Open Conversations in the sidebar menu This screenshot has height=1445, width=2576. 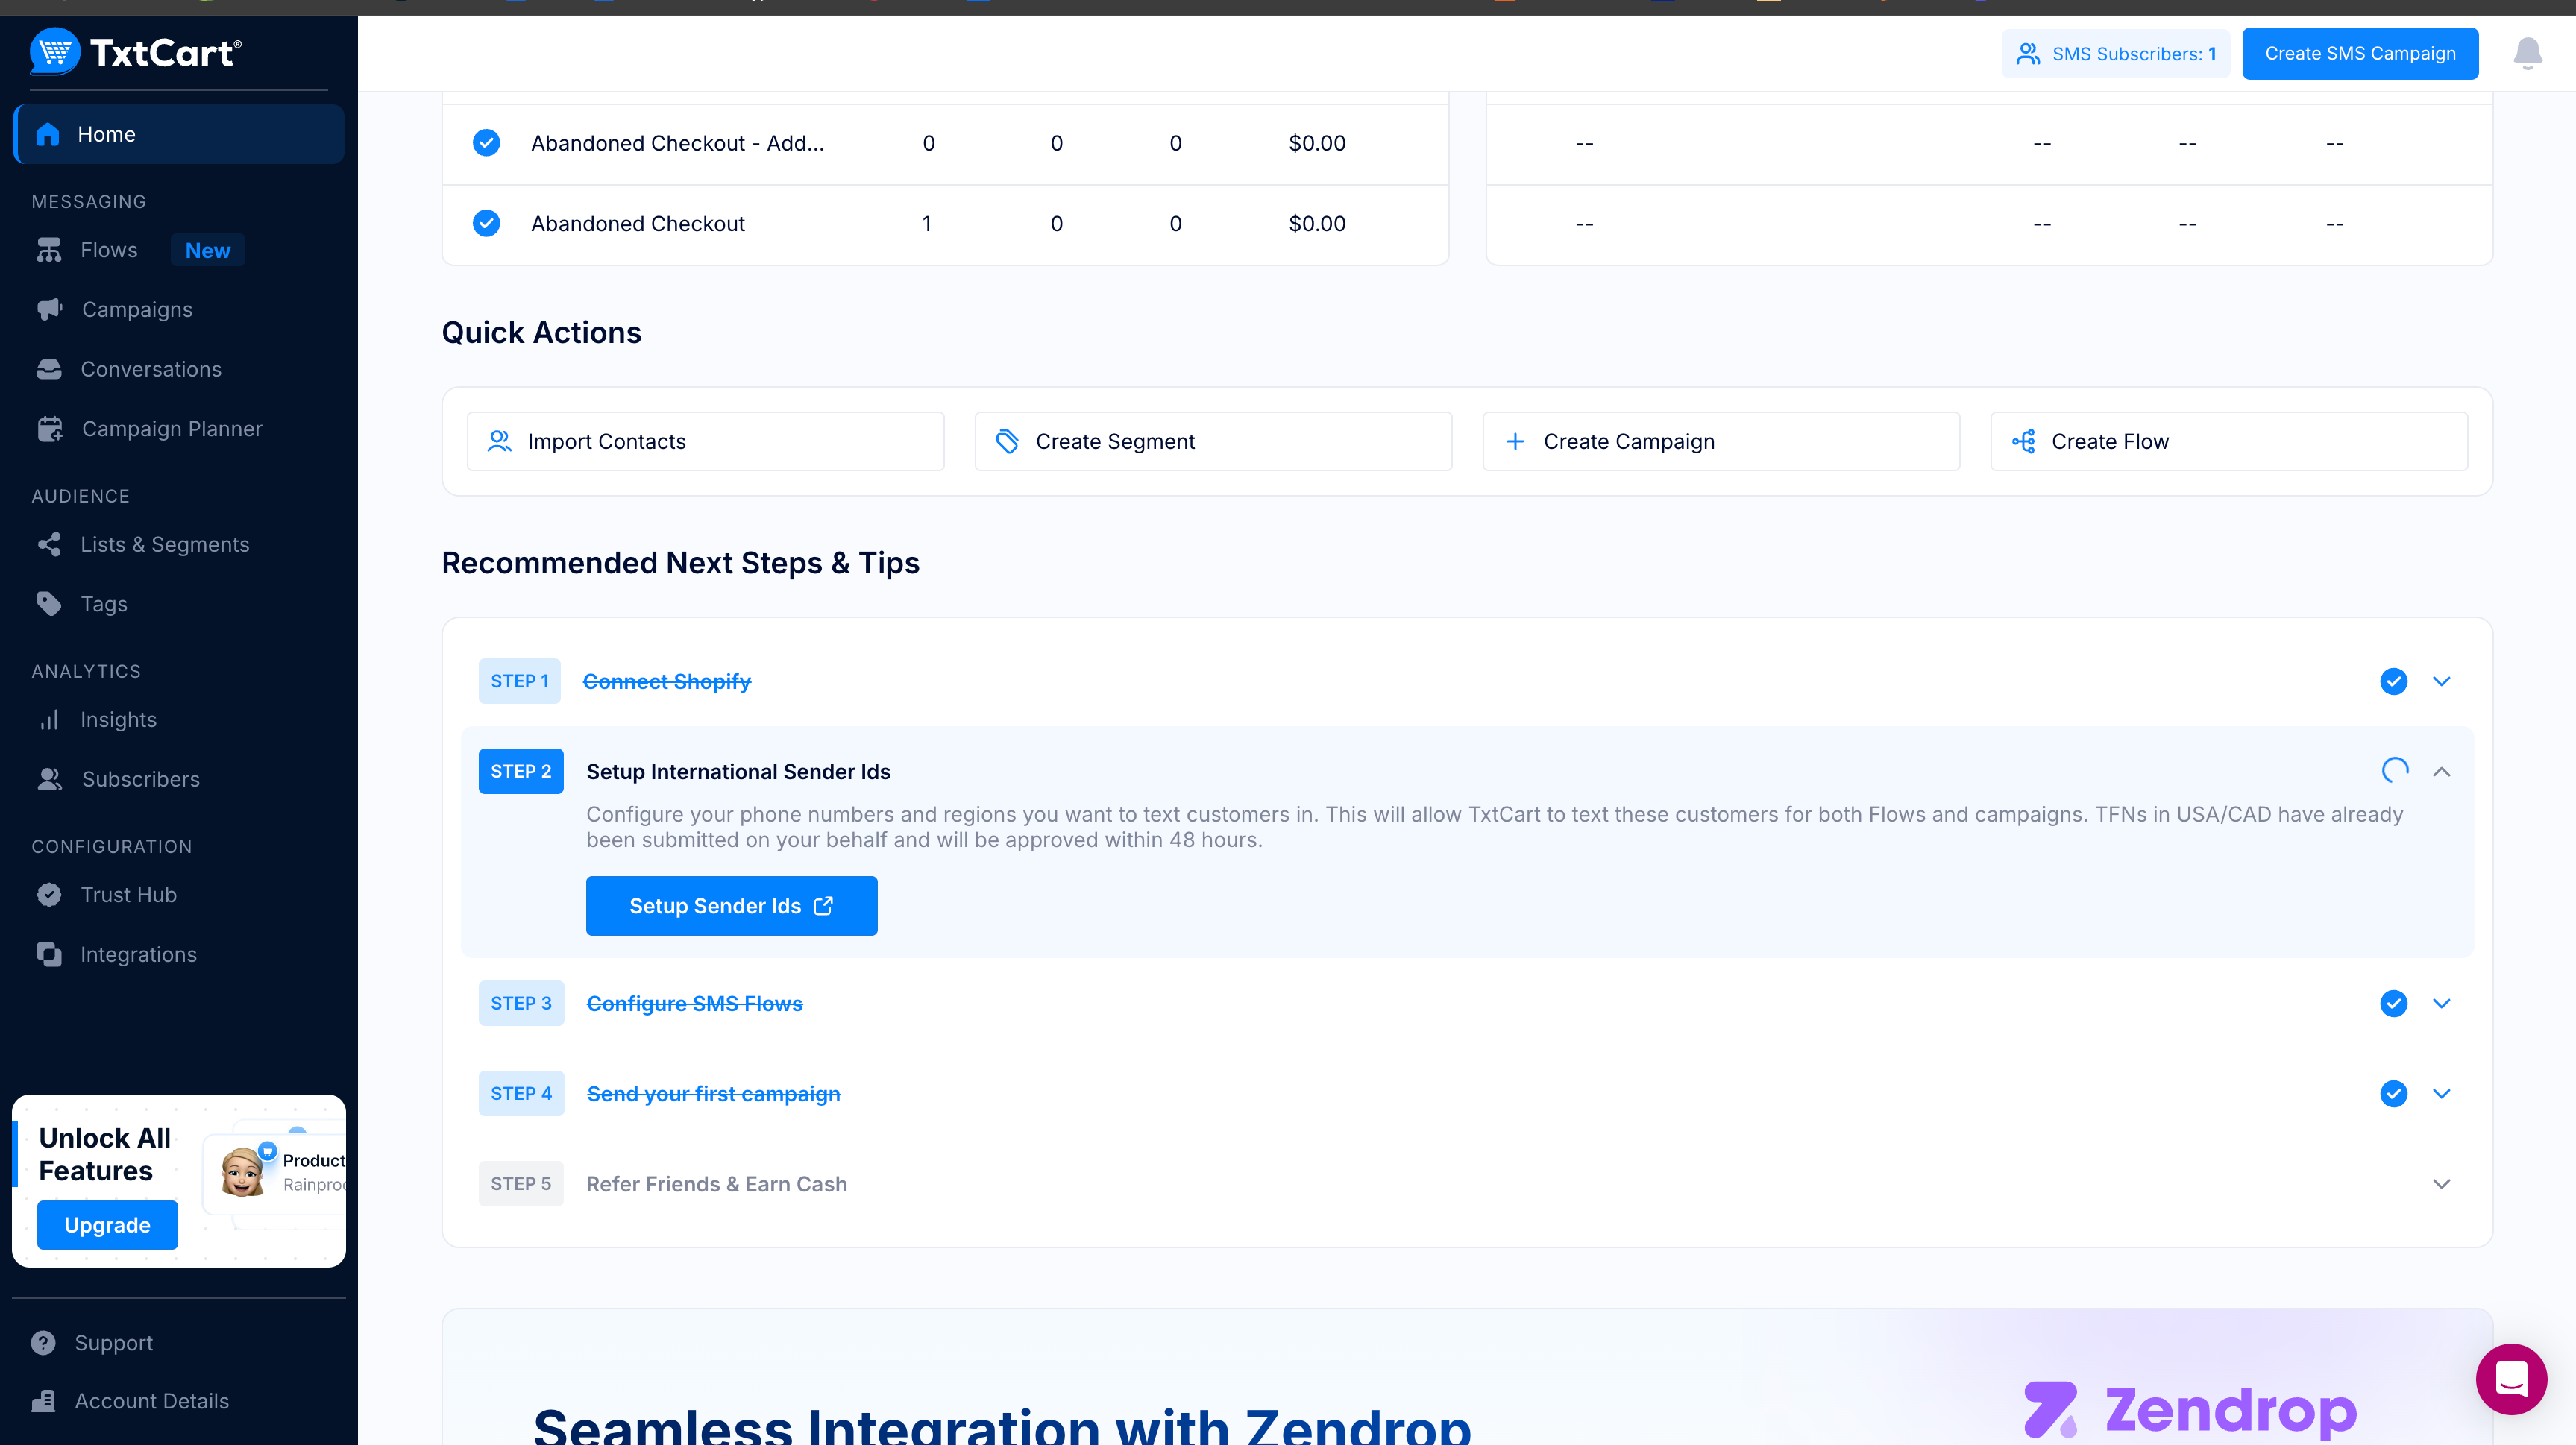(151, 369)
